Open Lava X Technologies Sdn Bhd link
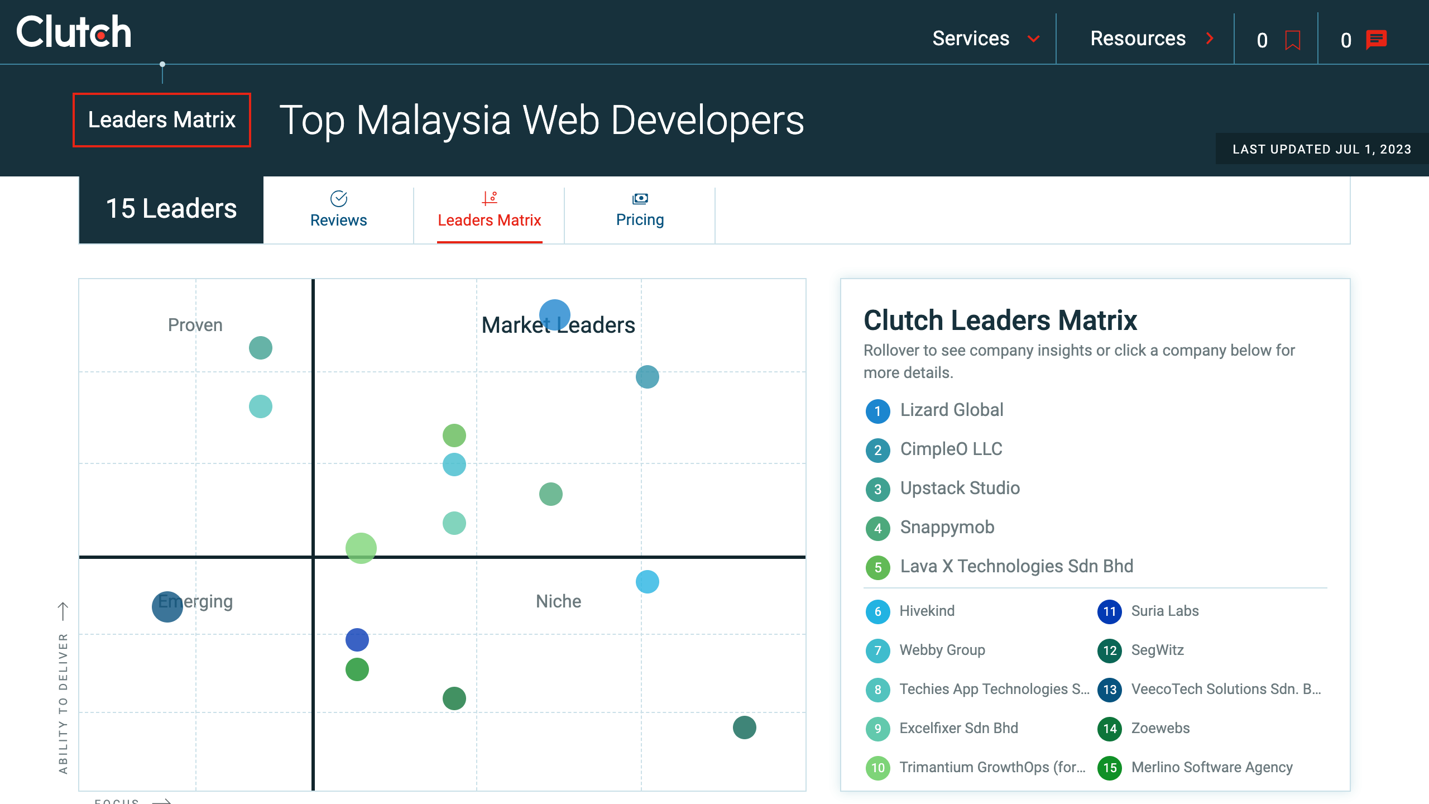The image size is (1429, 804). tap(1016, 567)
